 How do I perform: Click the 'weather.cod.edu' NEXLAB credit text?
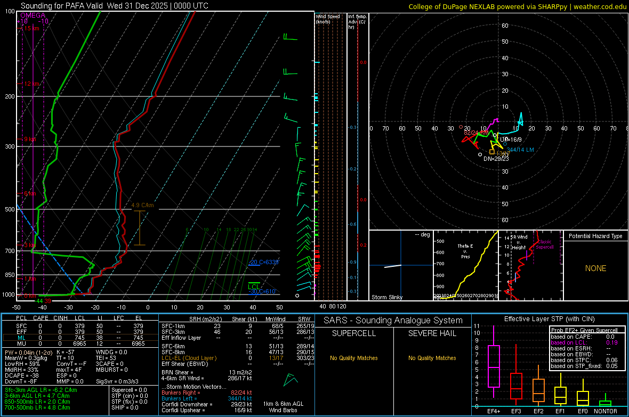click(x=600, y=6)
